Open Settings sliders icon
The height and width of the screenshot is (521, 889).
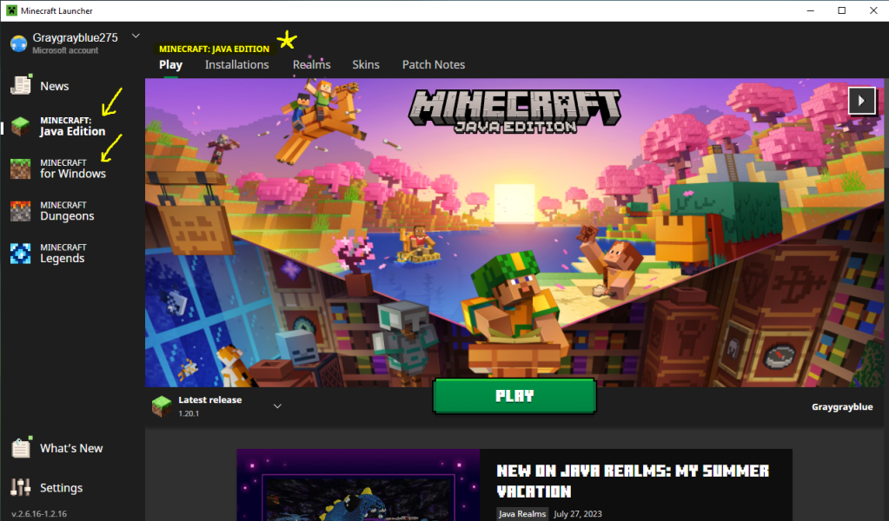[21, 487]
